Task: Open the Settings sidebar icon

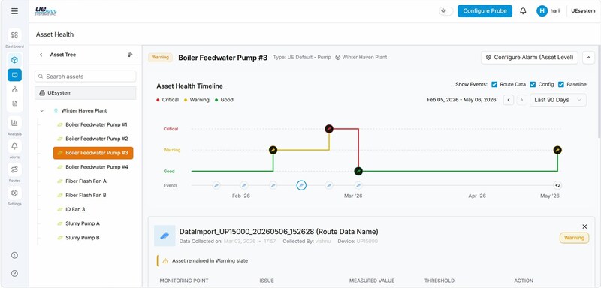Action: tap(14, 193)
